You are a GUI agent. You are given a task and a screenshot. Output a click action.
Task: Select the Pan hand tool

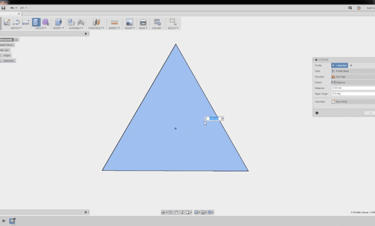click(176, 213)
